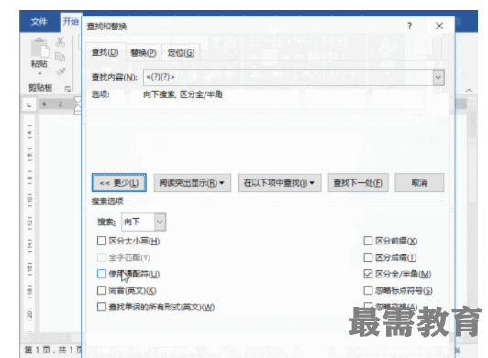Click the 第1页 page count in status bar
The image size is (488, 358).
tap(52, 350)
